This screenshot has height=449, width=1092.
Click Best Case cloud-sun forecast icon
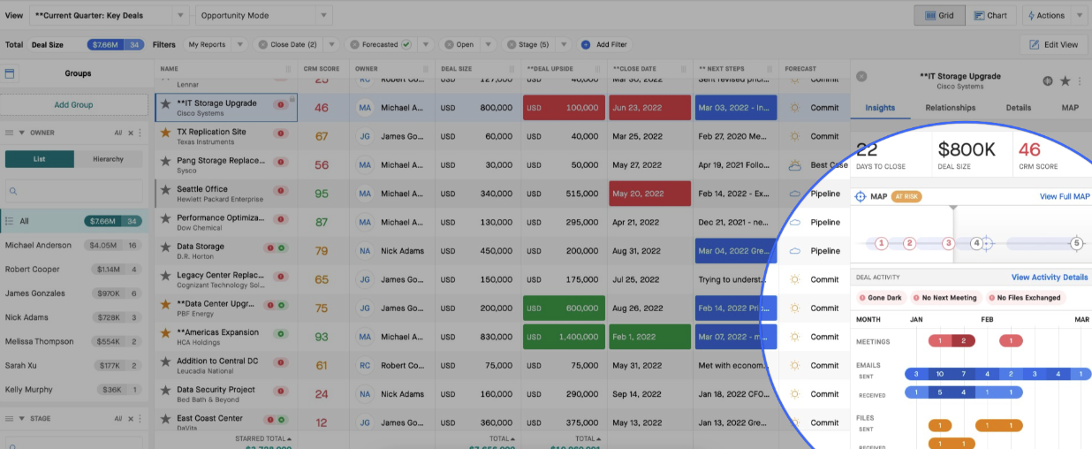(x=794, y=164)
